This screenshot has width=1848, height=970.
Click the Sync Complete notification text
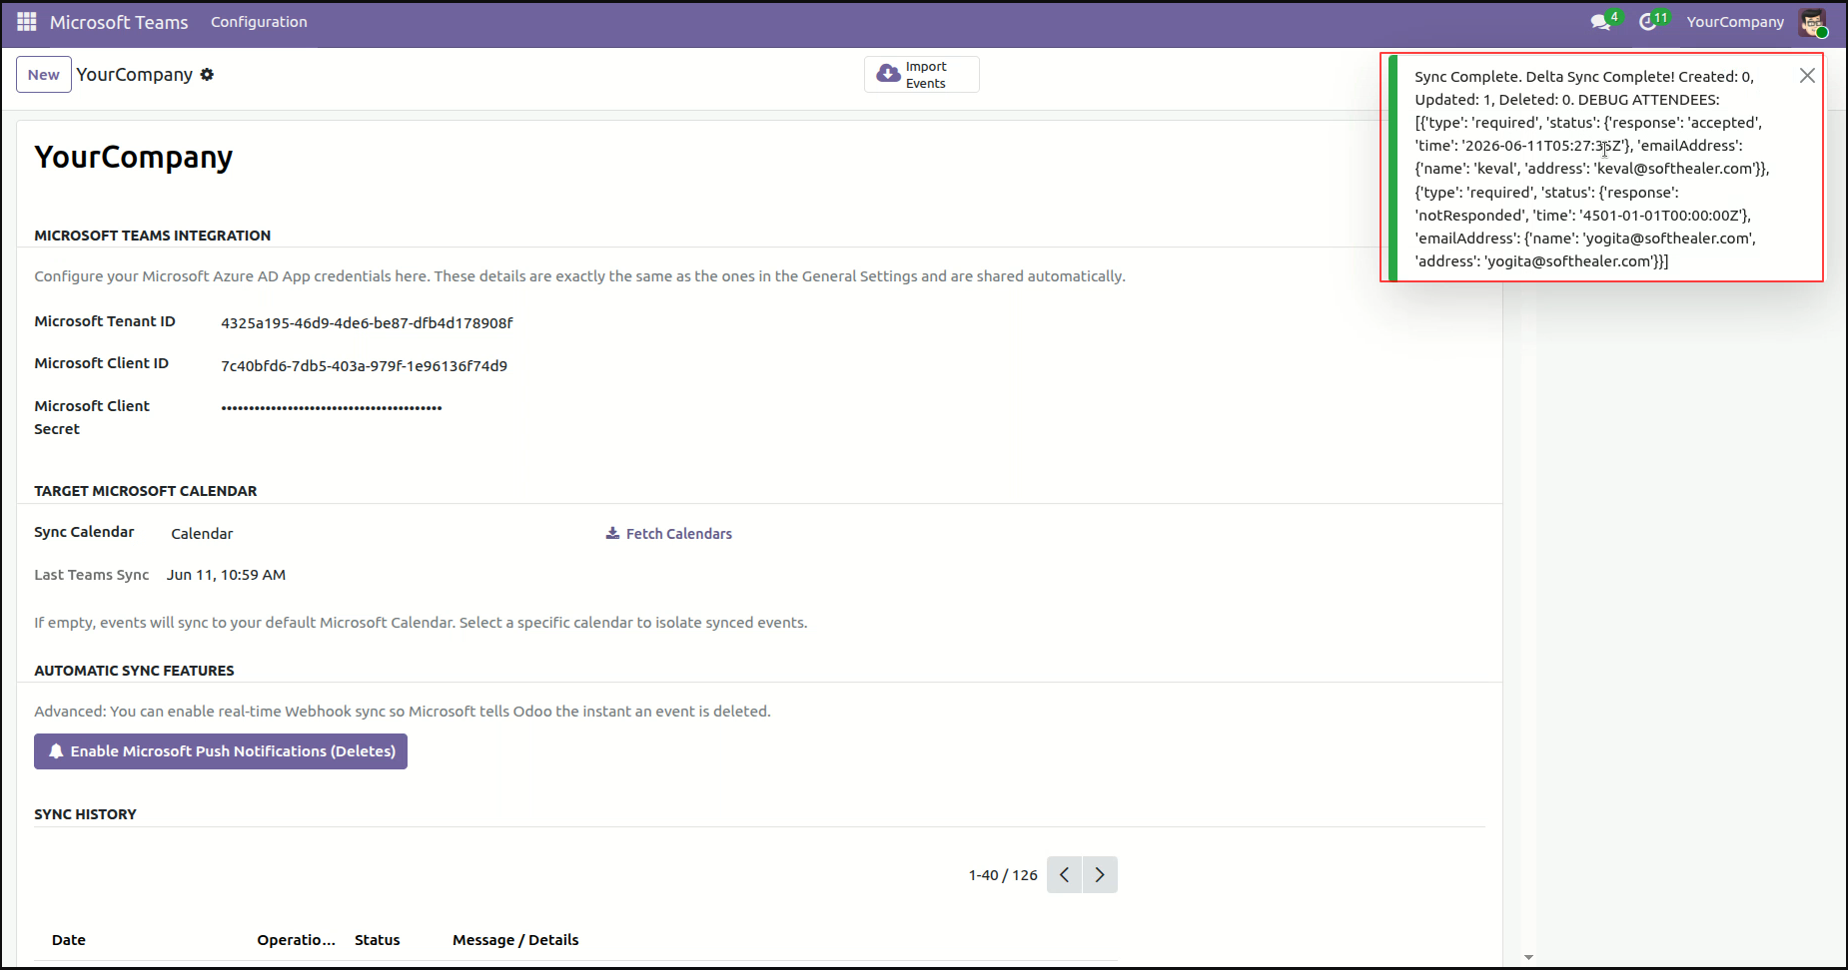coord(1592,169)
